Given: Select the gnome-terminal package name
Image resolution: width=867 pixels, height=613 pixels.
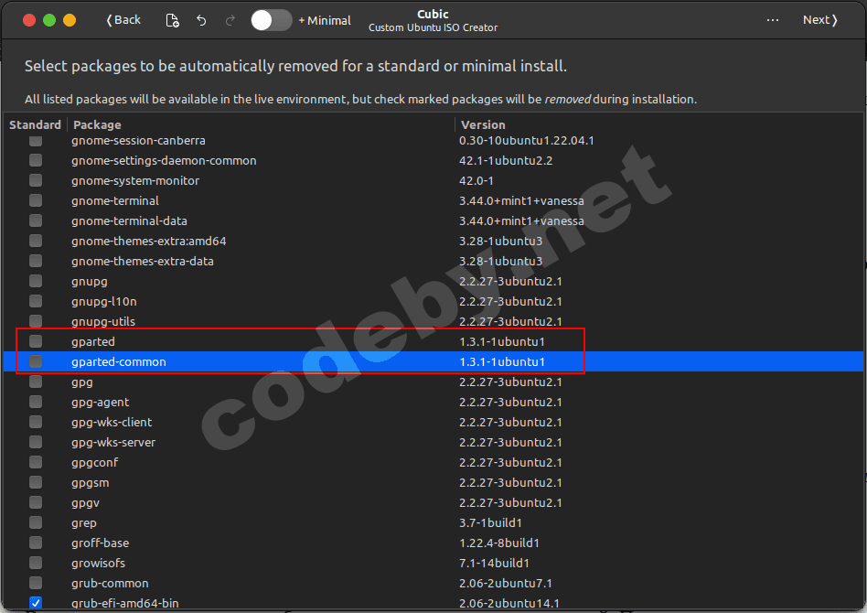Looking at the screenshot, I should pyautogui.click(x=115, y=200).
